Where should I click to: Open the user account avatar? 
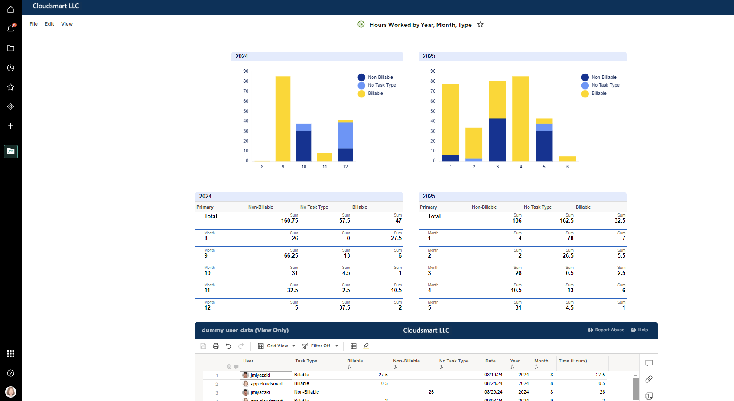10,392
